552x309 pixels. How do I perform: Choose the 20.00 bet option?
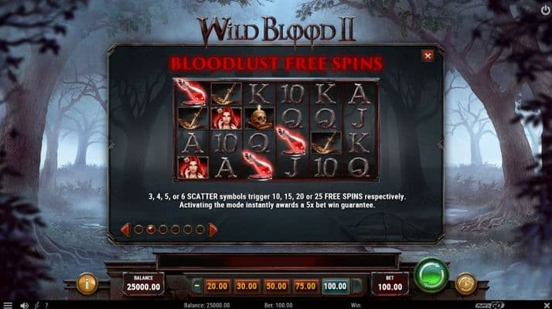216,286
